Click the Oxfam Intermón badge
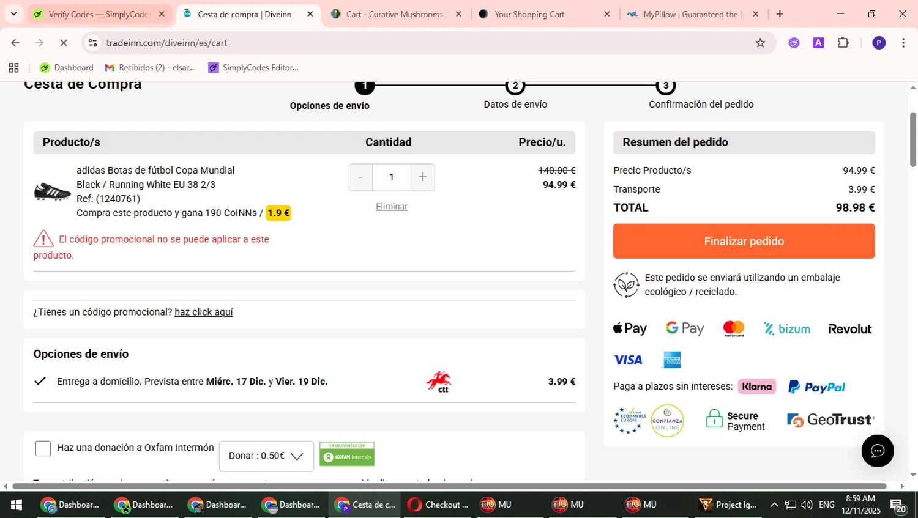The height and width of the screenshot is (518, 918). pyautogui.click(x=347, y=454)
